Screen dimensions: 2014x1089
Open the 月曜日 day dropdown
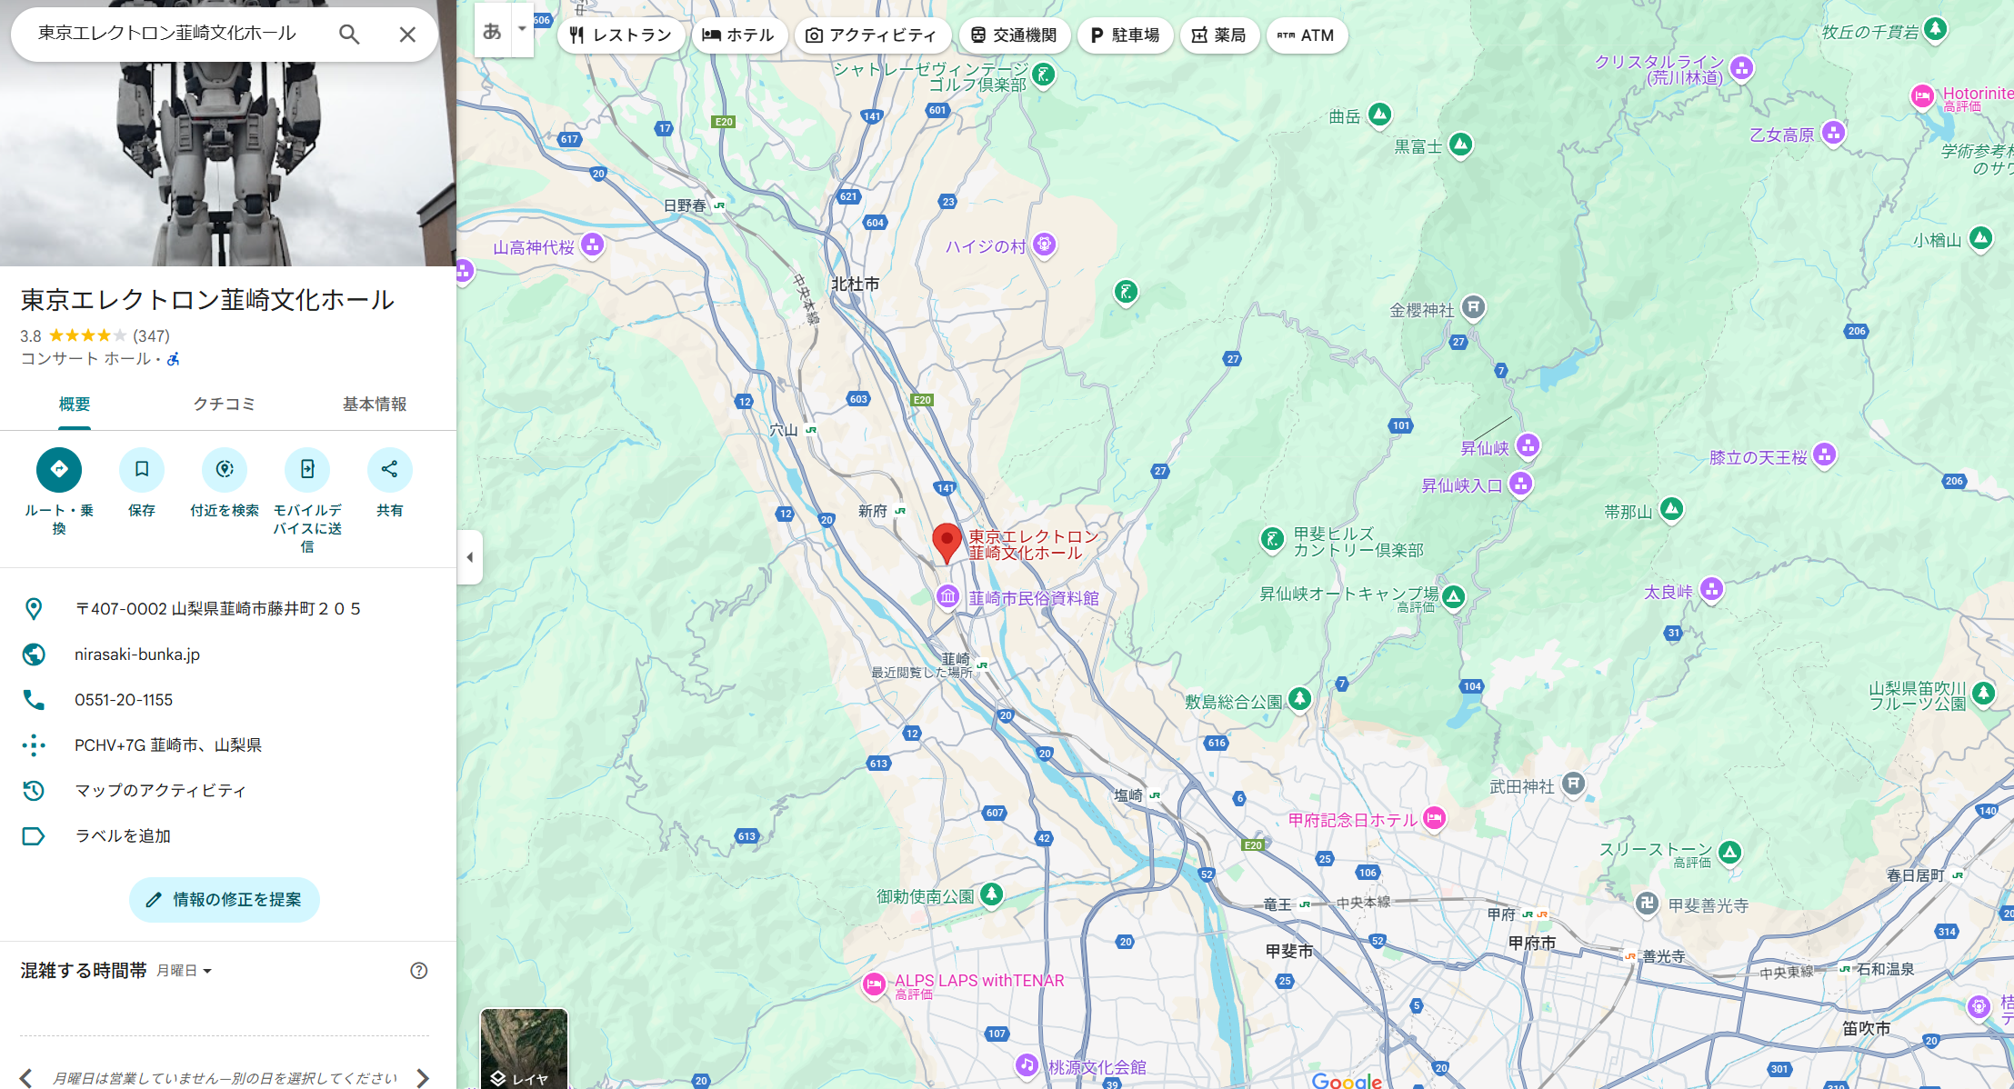coord(185,971)
